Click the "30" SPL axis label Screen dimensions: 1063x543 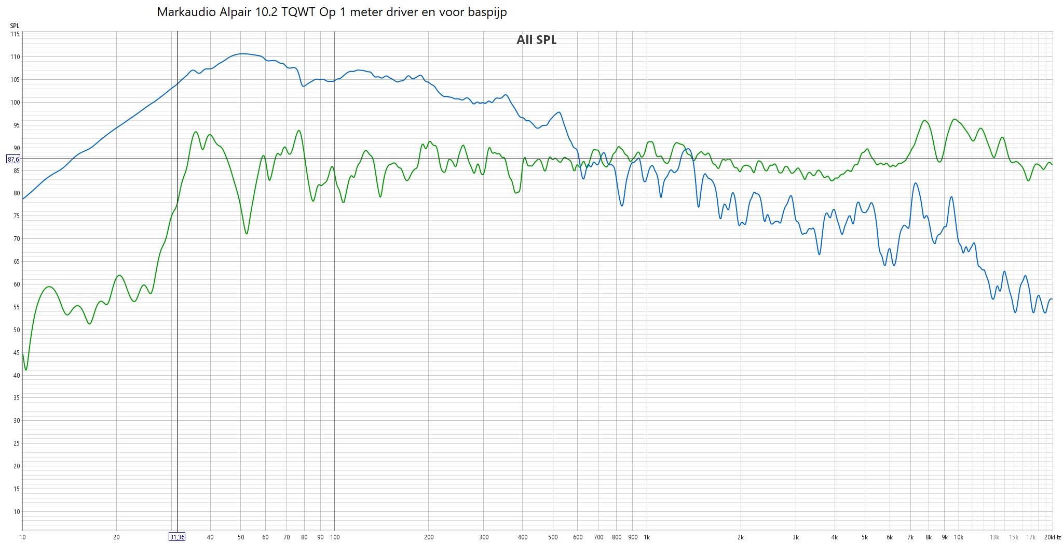tap(17, 421)
